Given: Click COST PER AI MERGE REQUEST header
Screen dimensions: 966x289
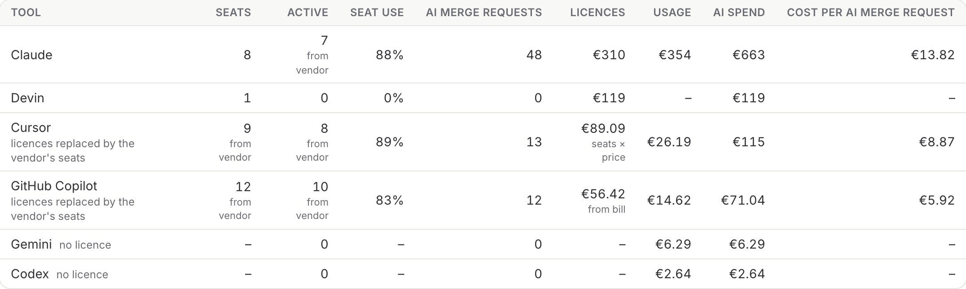Looking at the screenshot, I should 871,13.
